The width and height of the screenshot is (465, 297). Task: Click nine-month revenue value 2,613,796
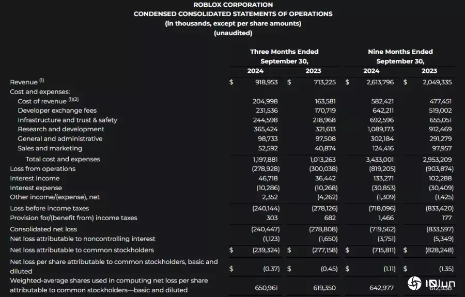[380, 82]
